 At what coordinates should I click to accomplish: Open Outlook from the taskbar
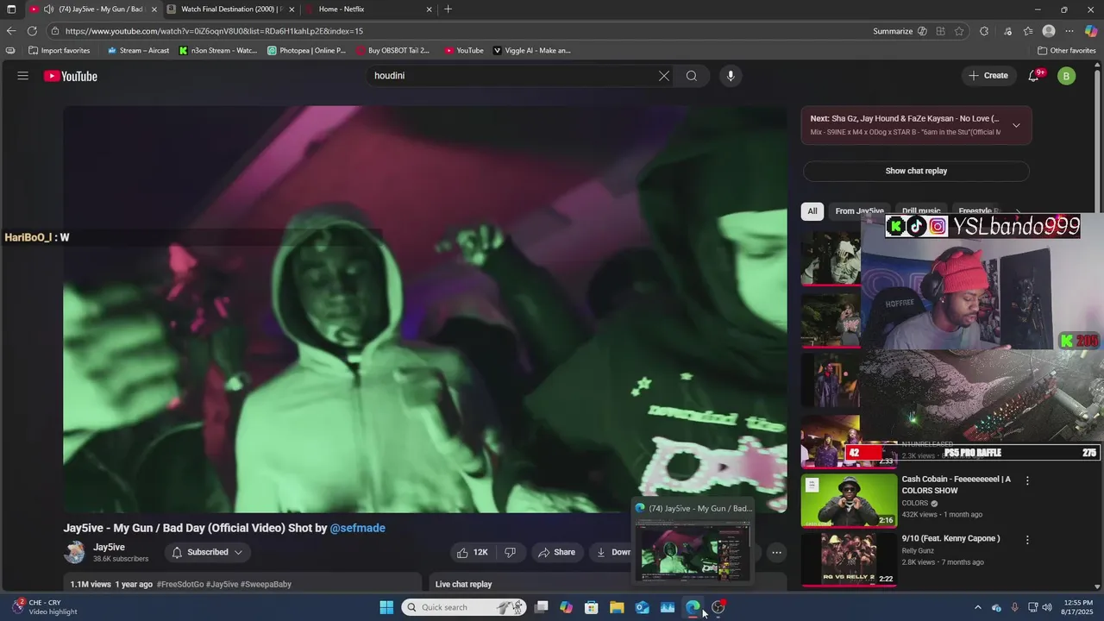643,607
